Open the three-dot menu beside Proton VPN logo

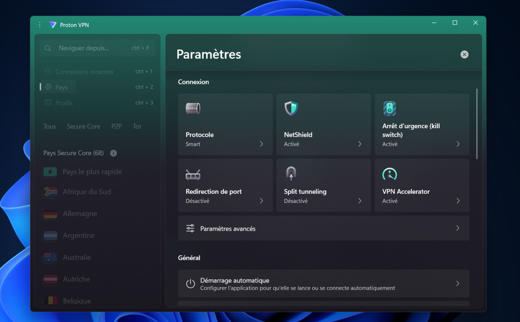(40, 25)
